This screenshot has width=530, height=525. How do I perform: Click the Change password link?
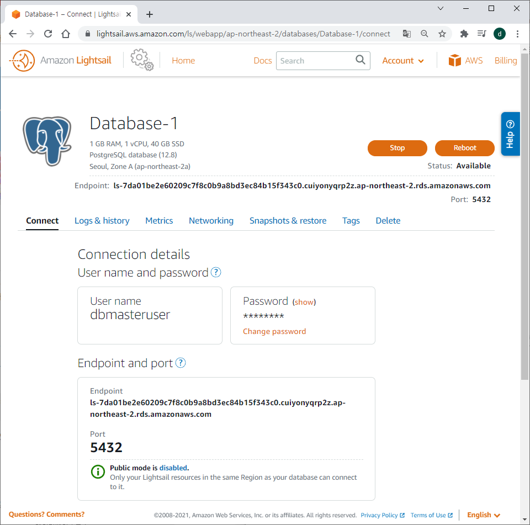click(x=274, y=331)
